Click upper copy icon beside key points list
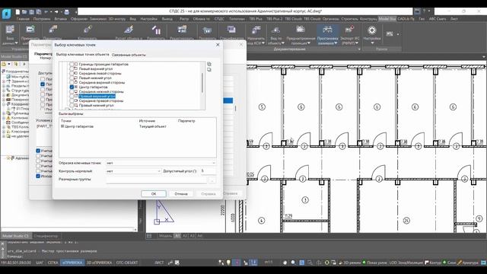Image resolution: width=487 pixels, height=274 pixels. (x=209, y=64)
